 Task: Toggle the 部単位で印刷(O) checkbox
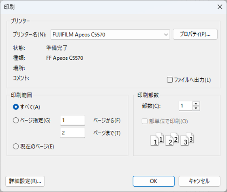(x=144, y=121)
